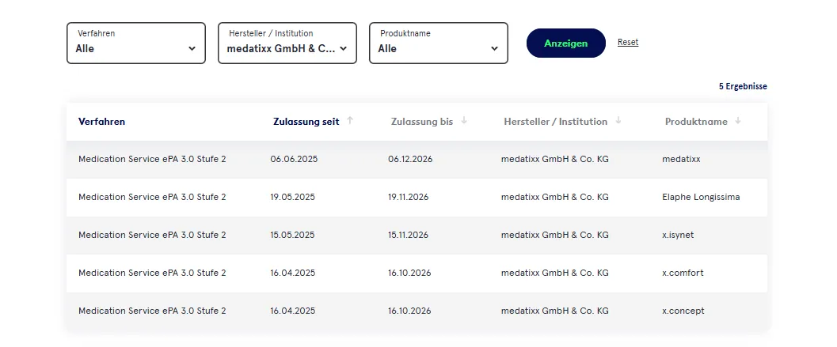Image resolution: width=837 pixels, height=347 pixels.
Task: Select the medatixx product row
Action: tap(417, 160)
